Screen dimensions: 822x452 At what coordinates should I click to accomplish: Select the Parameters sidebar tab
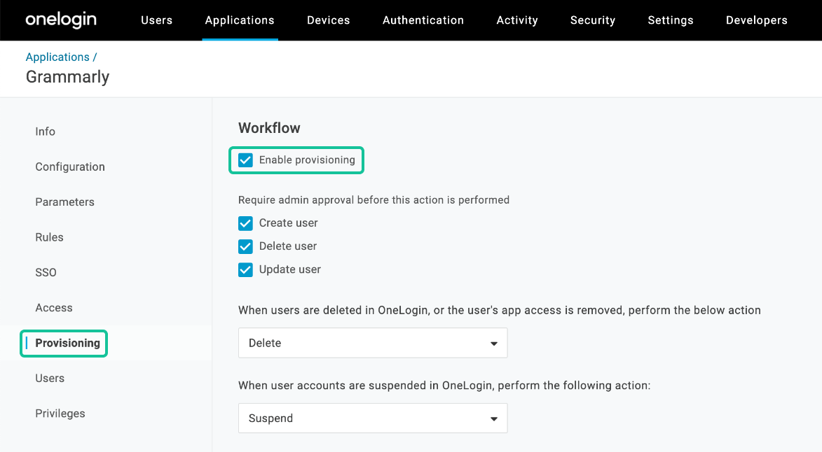click(65, 202)
